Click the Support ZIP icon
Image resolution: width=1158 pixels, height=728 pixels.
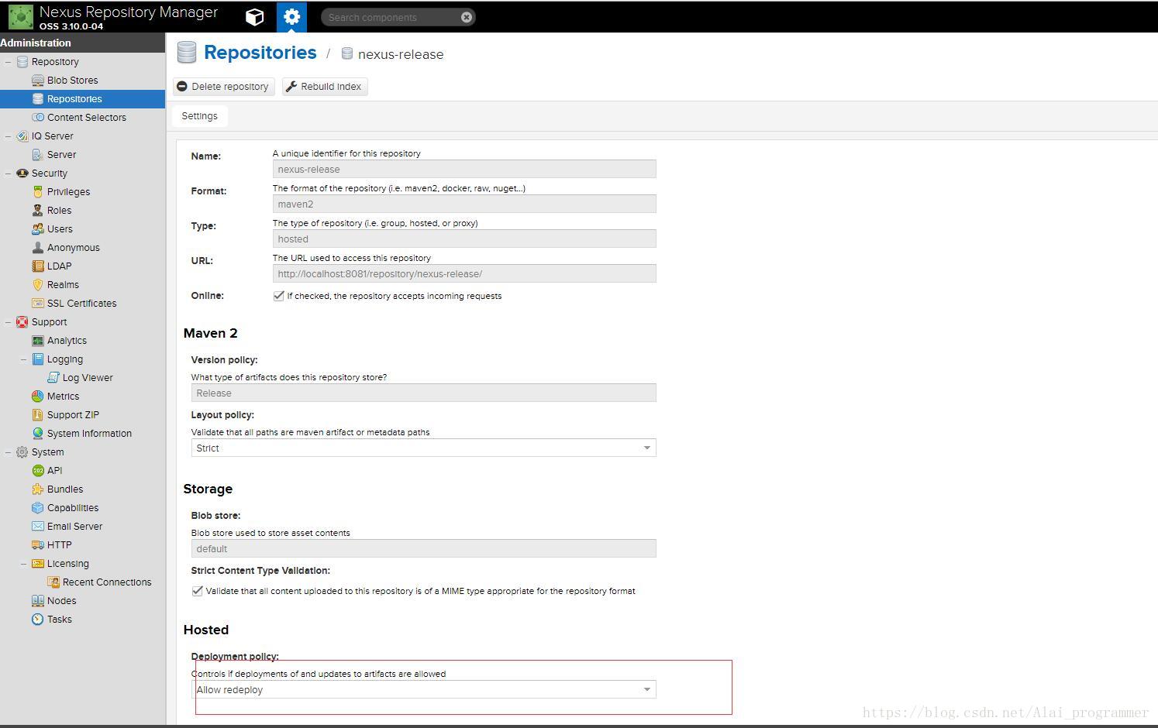point(38,415)
